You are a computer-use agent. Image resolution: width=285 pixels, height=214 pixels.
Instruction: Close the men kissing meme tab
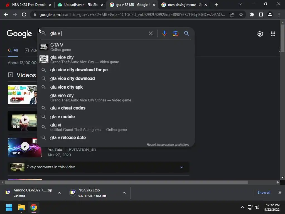pyautogui.click(x=206, y=5)
